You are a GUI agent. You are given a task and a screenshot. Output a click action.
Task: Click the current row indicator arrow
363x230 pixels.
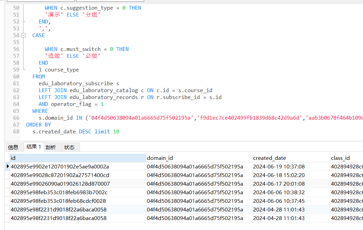coord(8,166)
